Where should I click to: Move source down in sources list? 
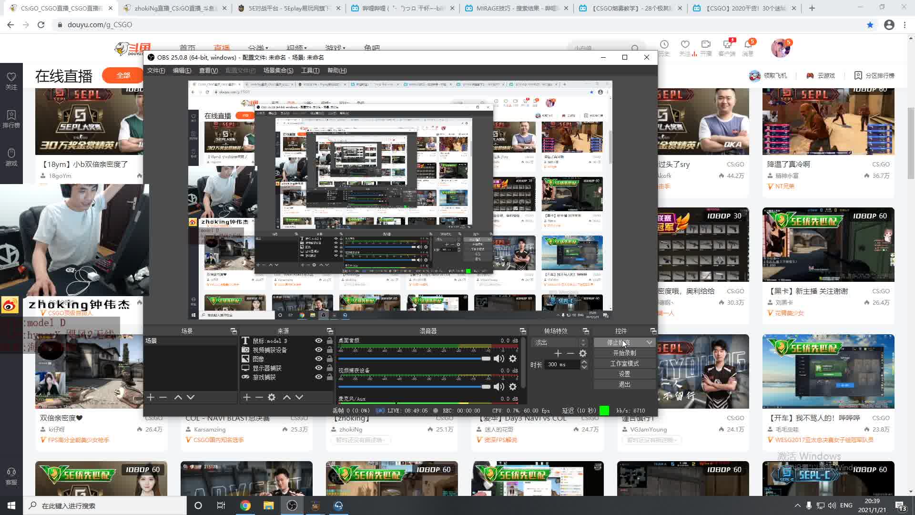299,397
